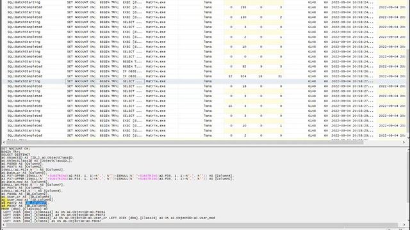The image size is (410, 230).
Task: Select the BatchCompleted row with 193 reads
Action: click(204, 7)
